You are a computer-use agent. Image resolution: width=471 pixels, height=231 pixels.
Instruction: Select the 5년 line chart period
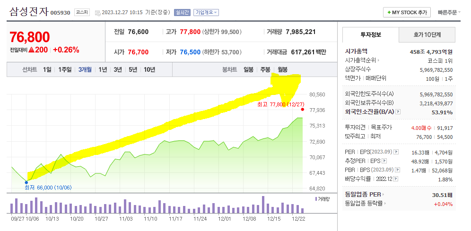coord(133,70)
